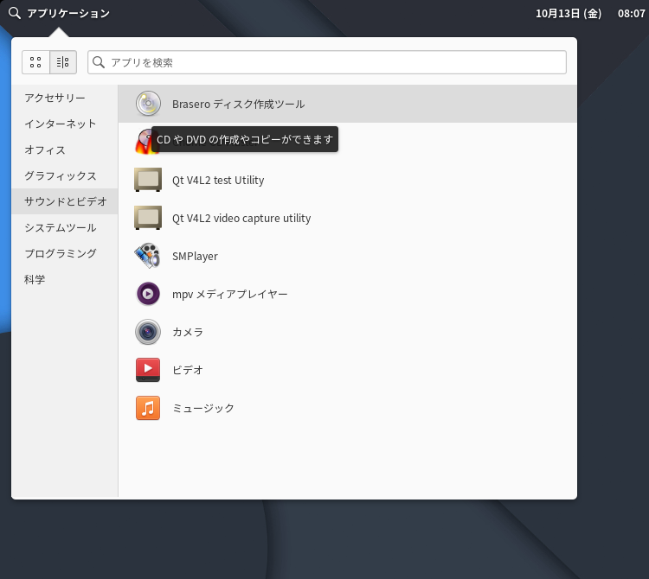Select the システムツール category
Viewport: 649px width, 579px height.
pyautogui.click(x=65, y=228)
